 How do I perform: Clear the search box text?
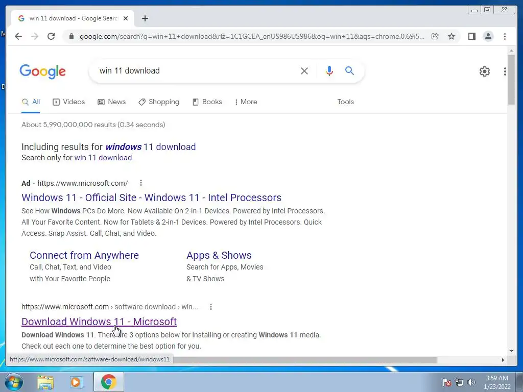coord(304,70)
